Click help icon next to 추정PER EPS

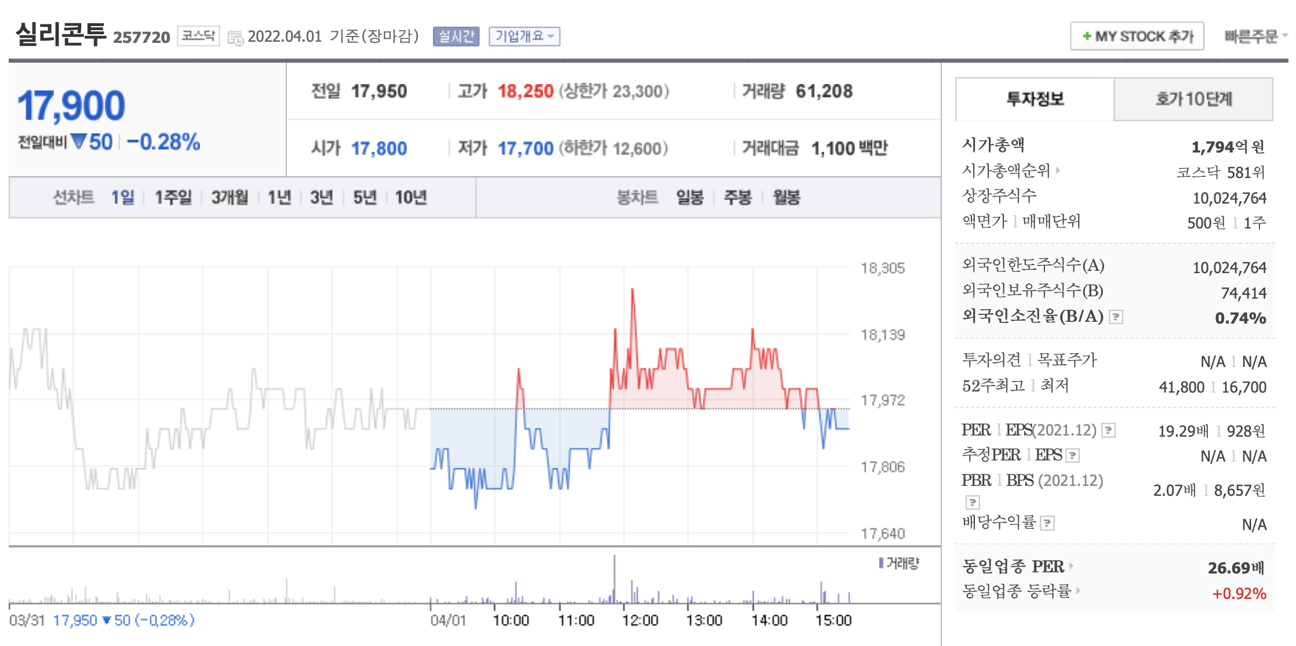click(1073, 455)
